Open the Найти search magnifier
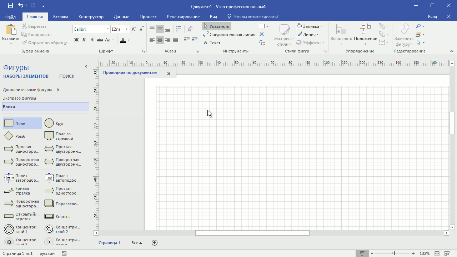Screen dimensions: 457x257 (418, 26)
